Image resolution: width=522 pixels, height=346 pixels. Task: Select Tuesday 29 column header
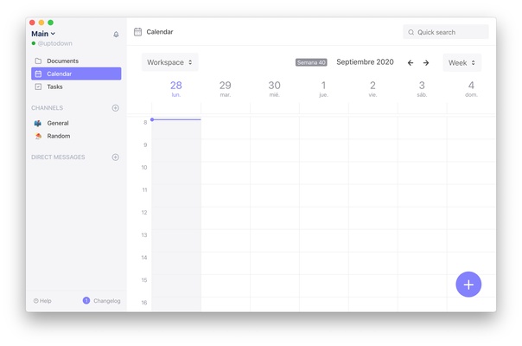[226, 89]
